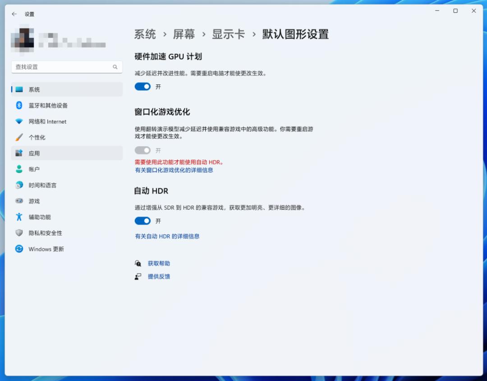Click the Wi-Fi icon beside 网络和 Internet

coord(19,121)
